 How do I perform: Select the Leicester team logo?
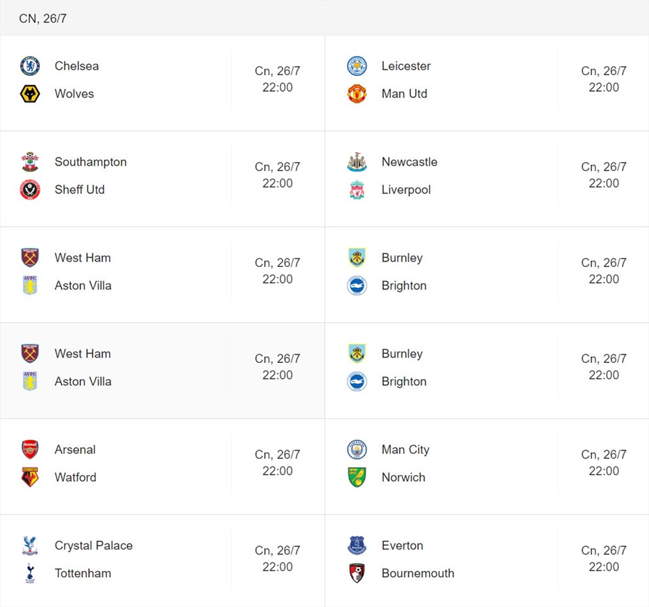[357, 66]
